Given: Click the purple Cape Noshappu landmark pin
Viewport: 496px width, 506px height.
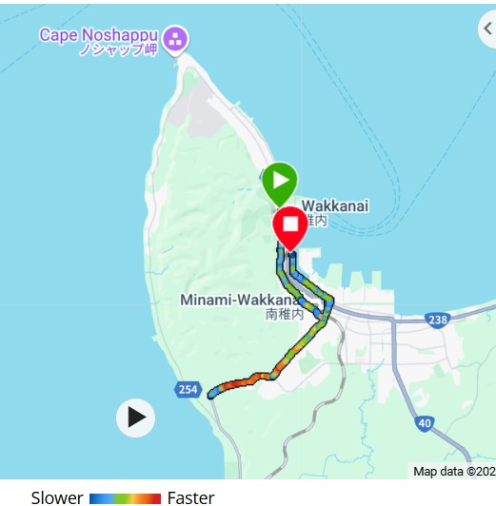Looking at the screenshot, I should 175,40.
